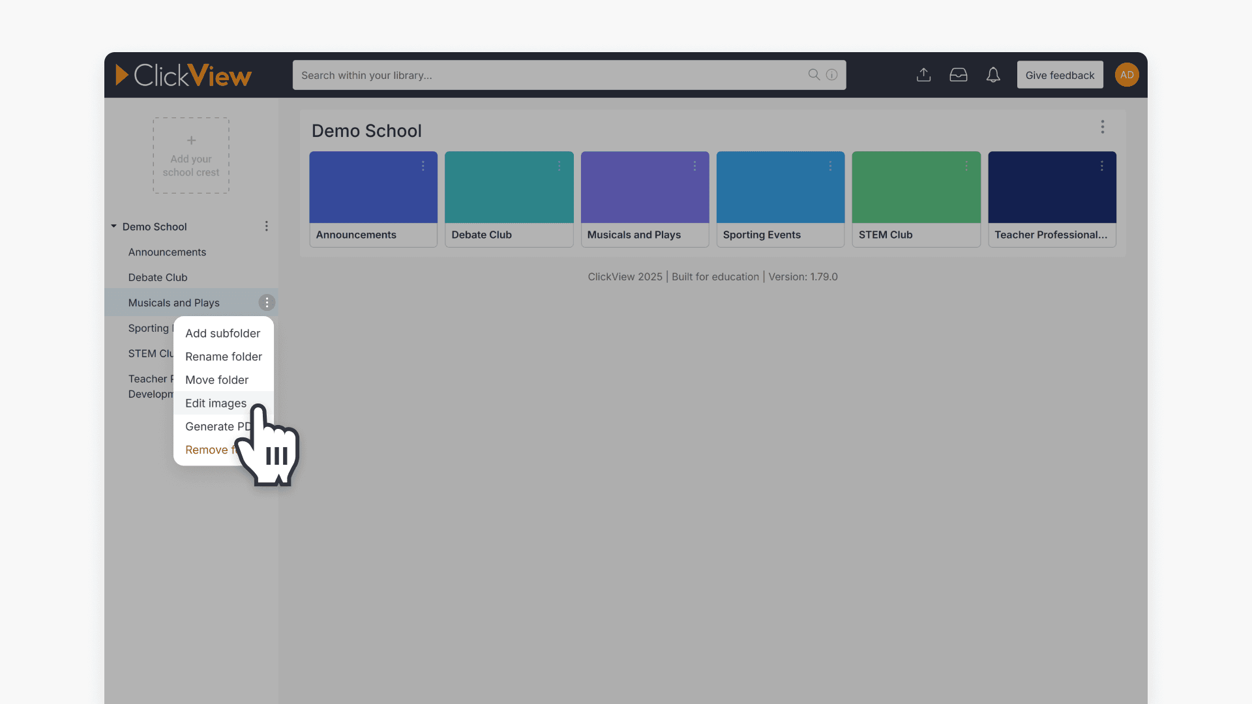Click the upload/share icon
This screenshot has height=704, width=1252.
click(x=923, y=75)
